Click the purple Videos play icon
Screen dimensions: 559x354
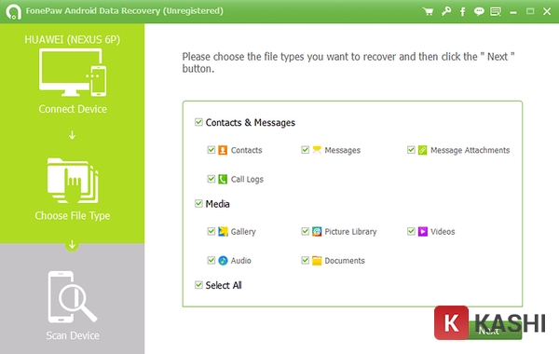(422, 231)
